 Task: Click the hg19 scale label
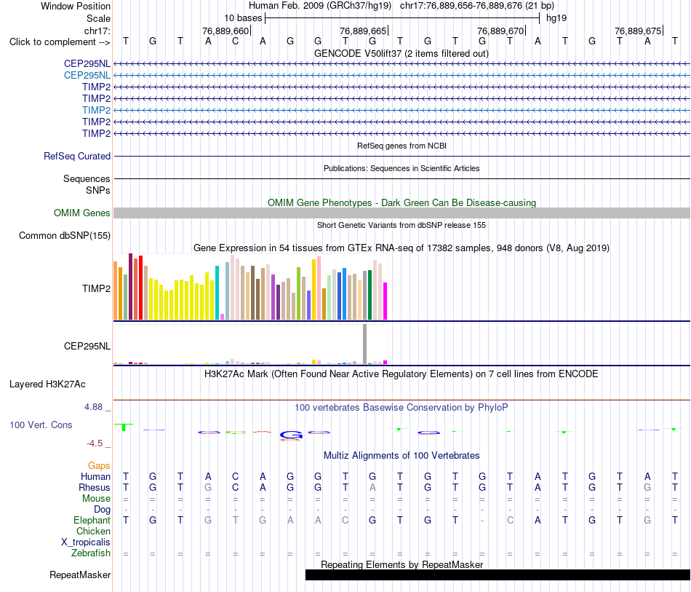click(x=556, y=18)
